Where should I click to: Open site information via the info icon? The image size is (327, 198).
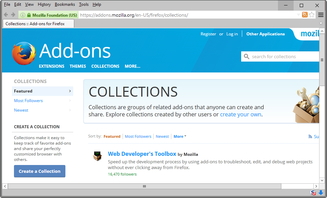tap(23, 15)
